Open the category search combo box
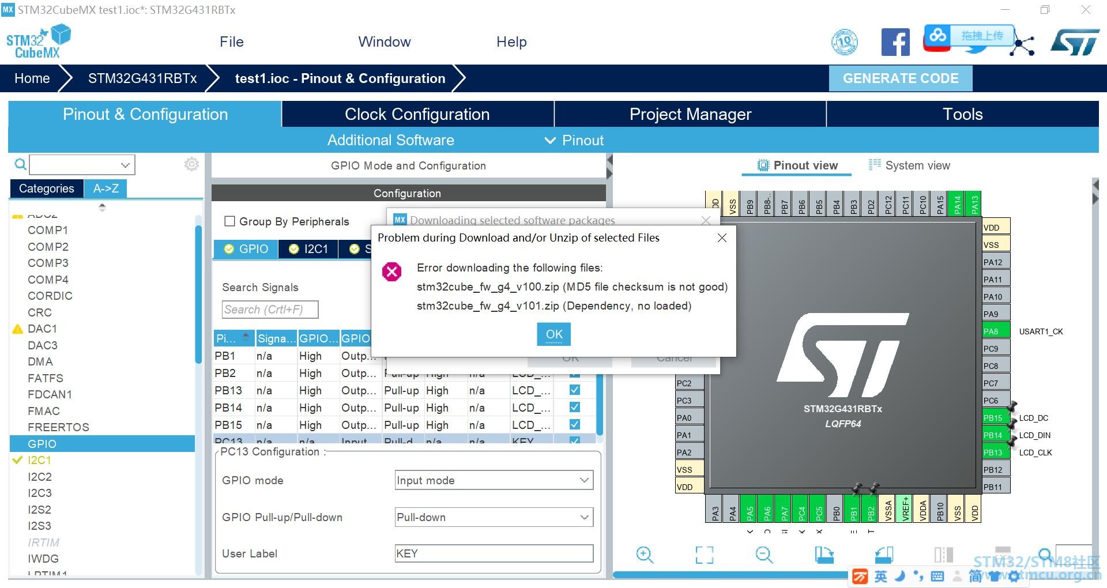 point(82,165)
